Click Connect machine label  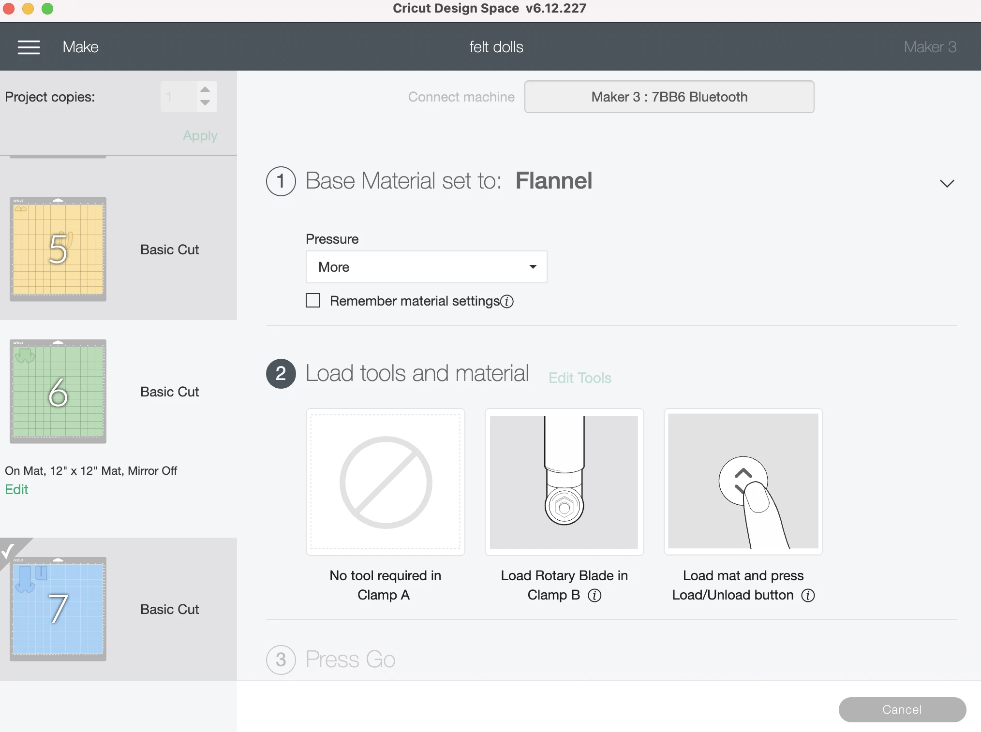[461, 97]
